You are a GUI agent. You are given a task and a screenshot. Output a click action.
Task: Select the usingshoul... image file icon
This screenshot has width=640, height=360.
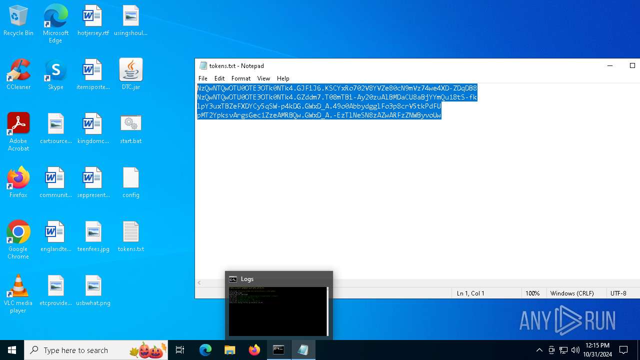point(130,20)
